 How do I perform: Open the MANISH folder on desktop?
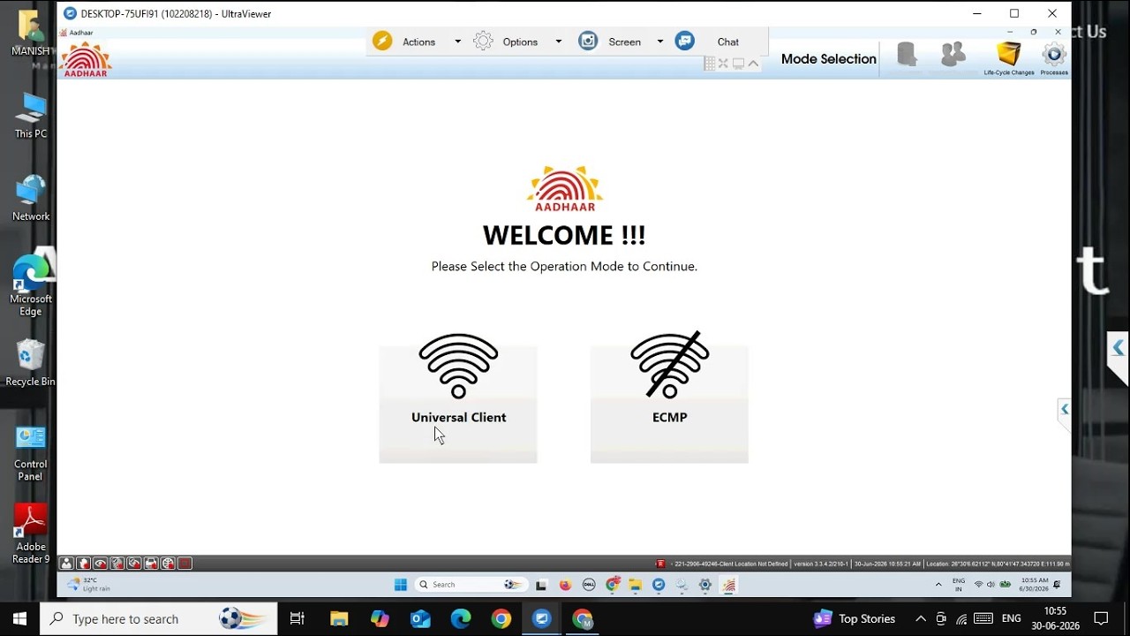click(x=31, y=34)
